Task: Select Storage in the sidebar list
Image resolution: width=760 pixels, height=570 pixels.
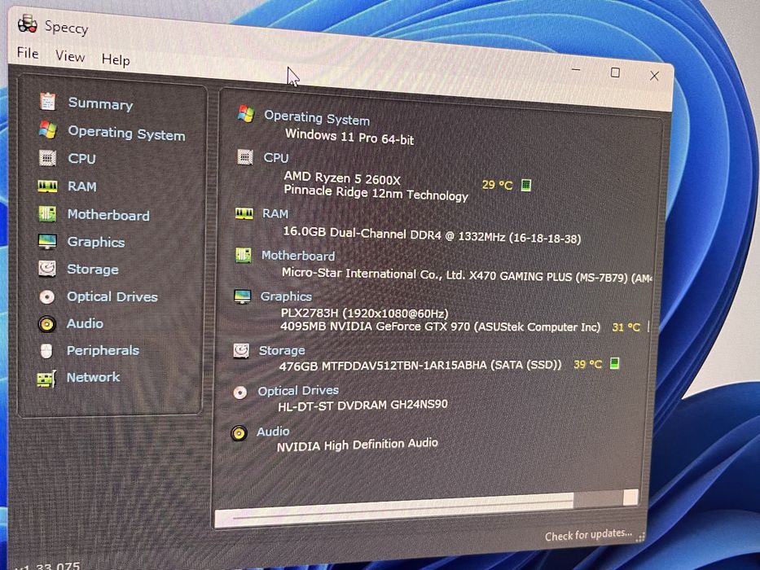Action: click(93, 269)
